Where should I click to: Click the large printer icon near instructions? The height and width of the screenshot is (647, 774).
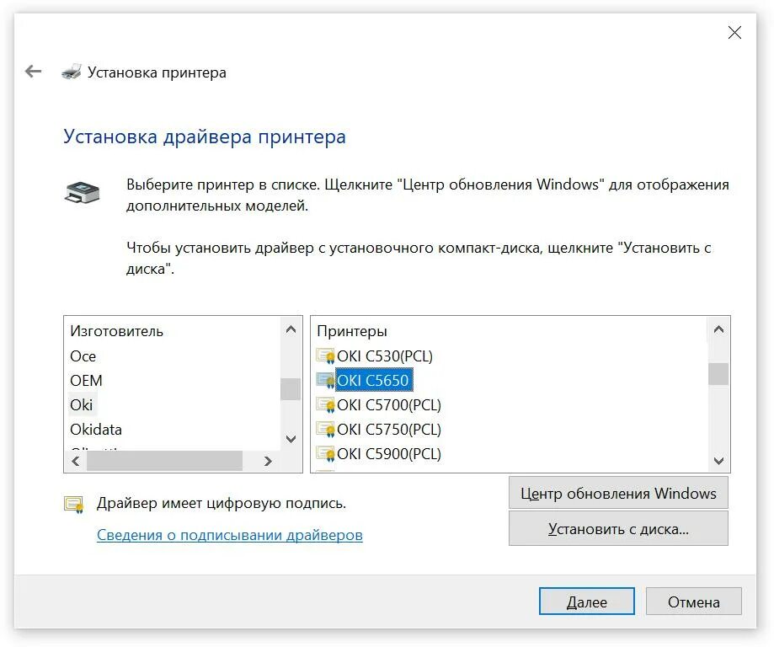[82, 191]
